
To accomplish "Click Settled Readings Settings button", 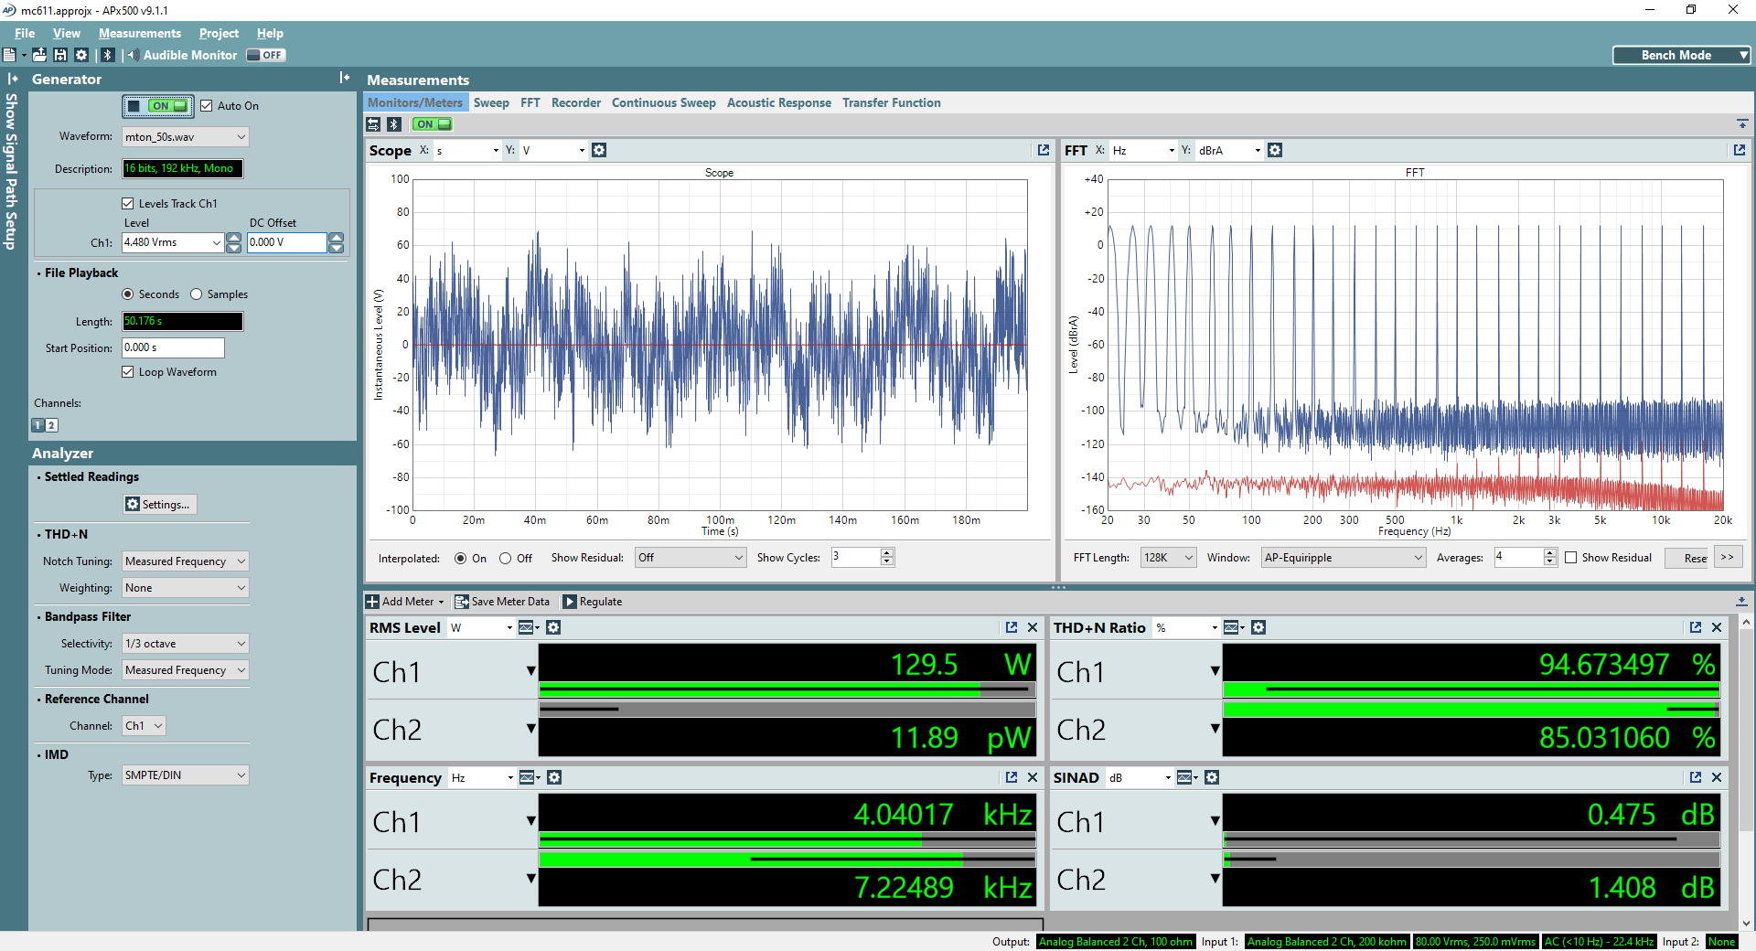I will click(x=160, y=505).
